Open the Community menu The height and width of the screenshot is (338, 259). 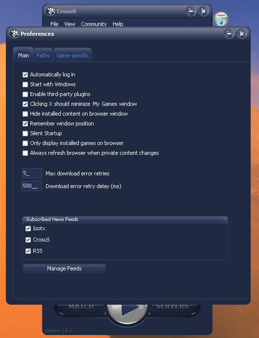94,24
